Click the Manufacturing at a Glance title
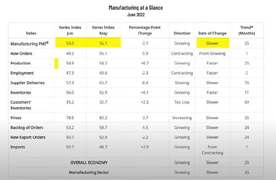 click(136, 8)
